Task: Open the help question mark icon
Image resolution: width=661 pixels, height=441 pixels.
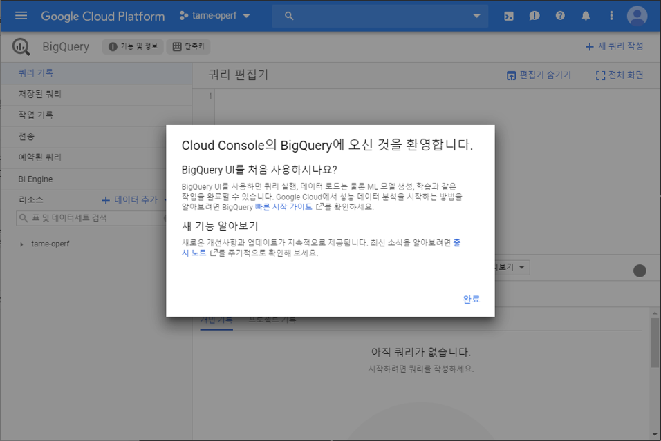Action: click(560, 16)
